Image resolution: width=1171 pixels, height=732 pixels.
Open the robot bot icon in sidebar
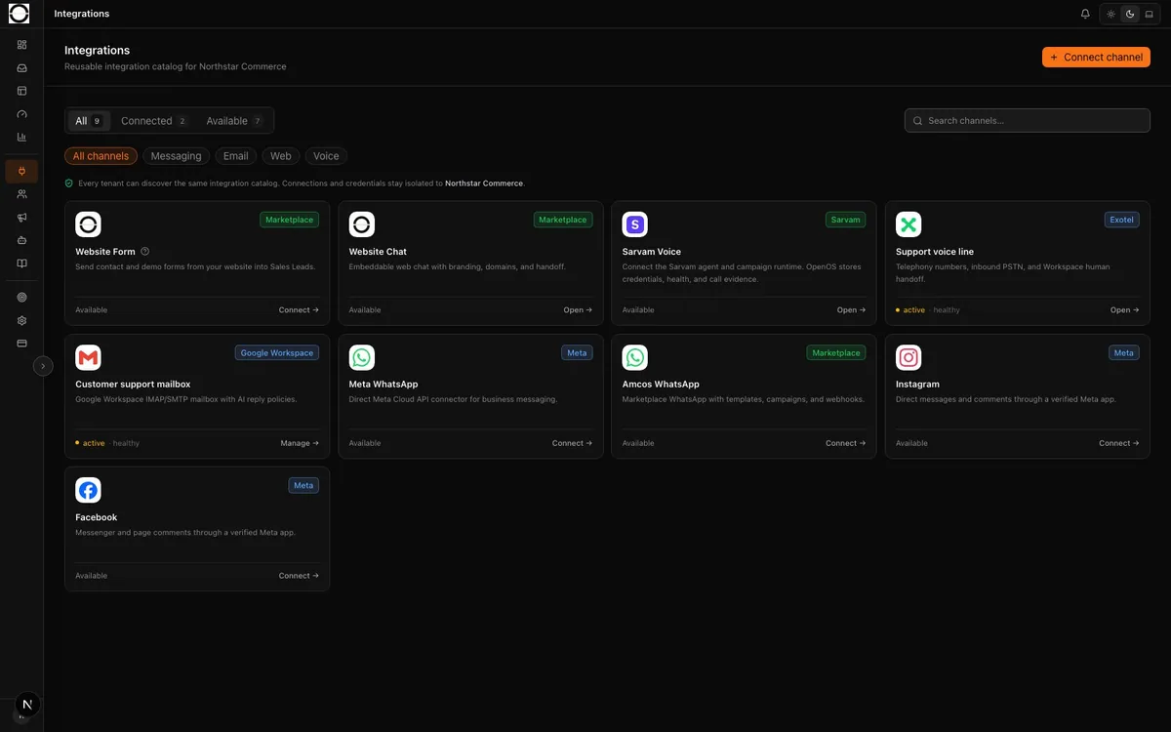pyautogui.click(x=21, y=240)
